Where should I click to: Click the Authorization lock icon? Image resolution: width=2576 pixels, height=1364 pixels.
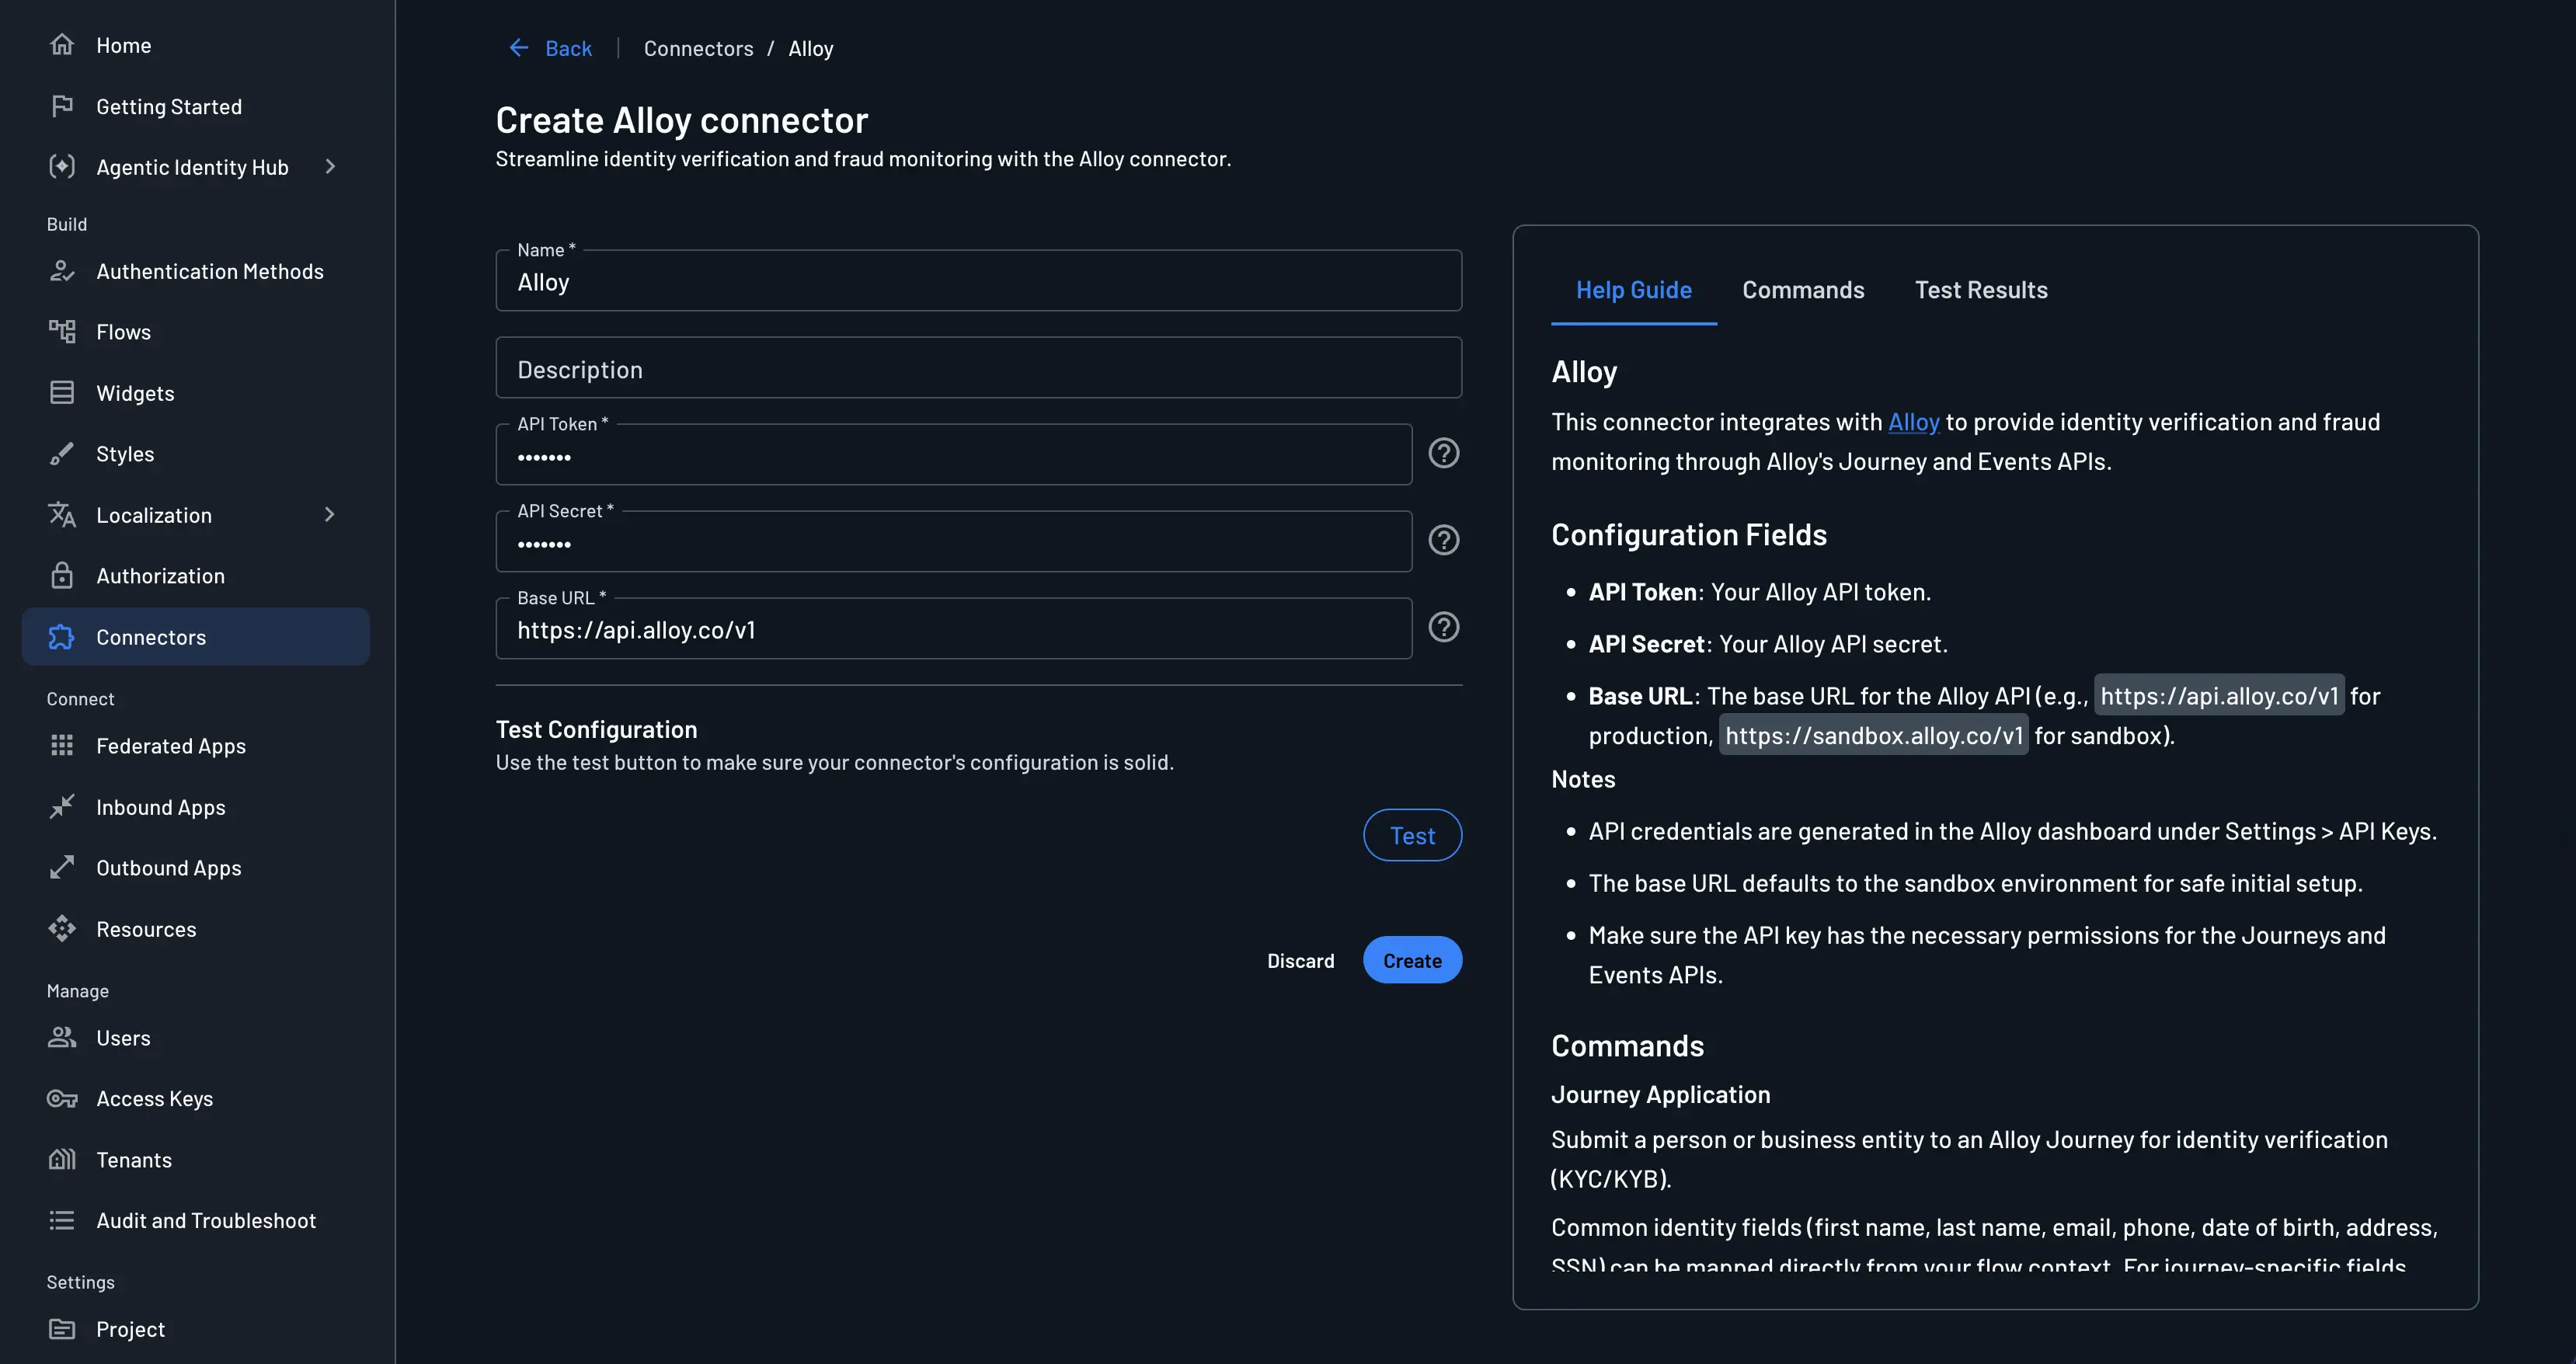coord(62,576)
